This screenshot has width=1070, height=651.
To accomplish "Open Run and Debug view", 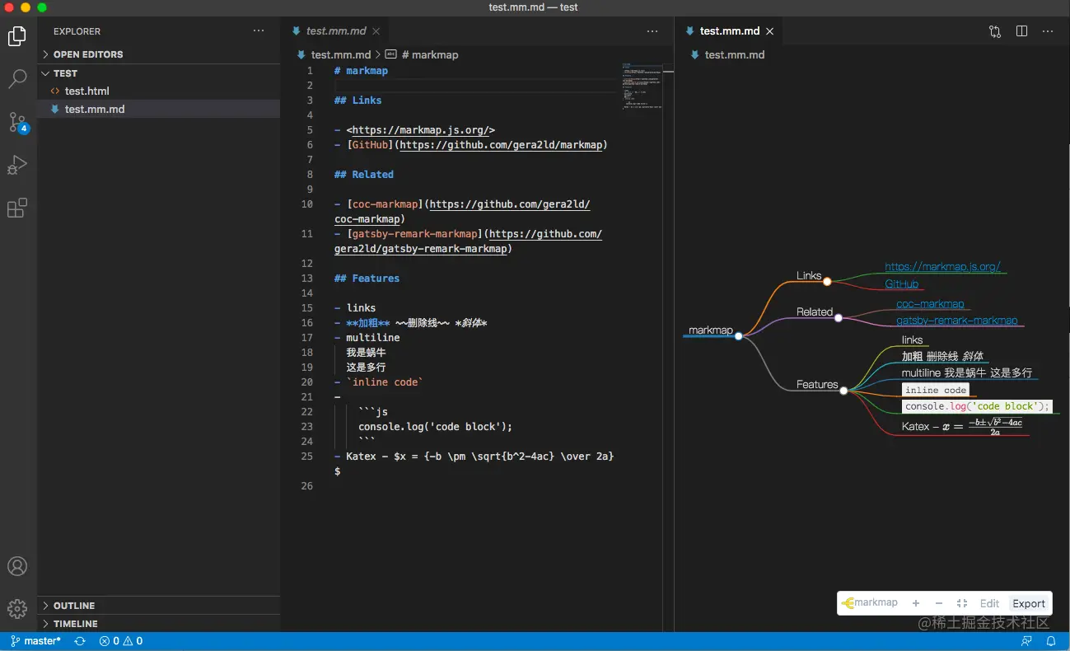I will click(17, 165).
